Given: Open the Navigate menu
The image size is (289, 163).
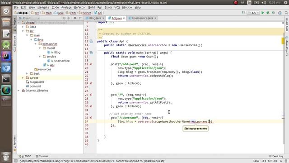Looking at the screenshot, I should [43, 7].
